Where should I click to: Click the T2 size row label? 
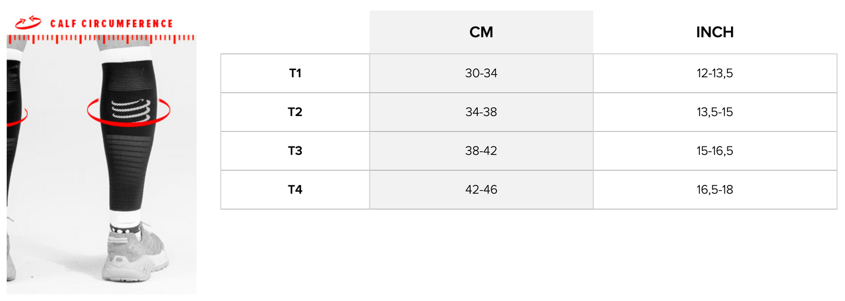[x=295, y=112]
